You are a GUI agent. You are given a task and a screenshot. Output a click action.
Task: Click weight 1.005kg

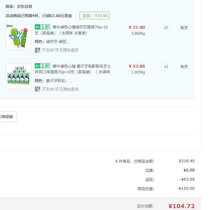tap(138, 72)
